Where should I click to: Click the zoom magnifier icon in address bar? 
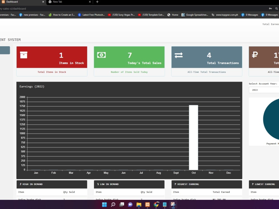(276, 9)
